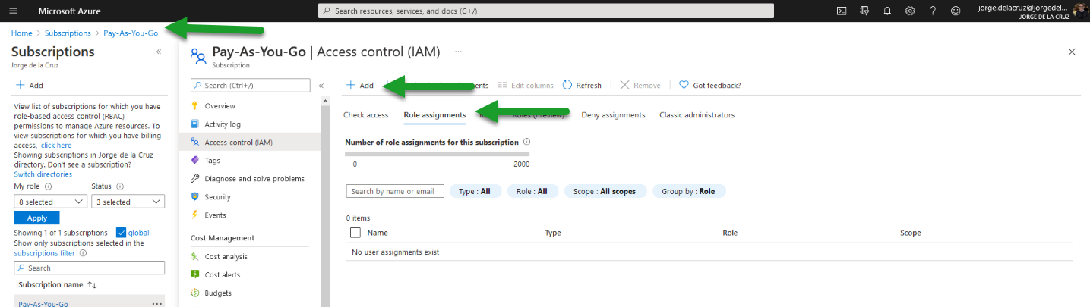The width and height of the screenshot is (1090, 307).
Task: Switch to the Deny assignments tab
Action: tap(613, 115)
